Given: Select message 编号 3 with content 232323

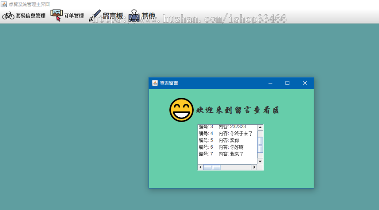Looking at the screenshot, I should click(x=222, y=126).
